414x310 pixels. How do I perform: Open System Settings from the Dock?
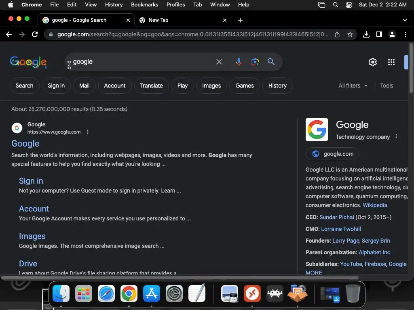[x=174, y=293]
